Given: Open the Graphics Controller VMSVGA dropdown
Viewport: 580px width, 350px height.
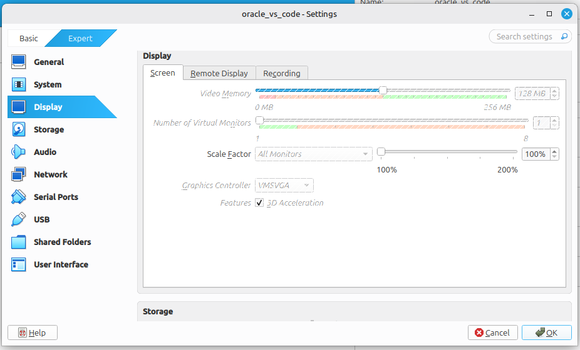Looking at the screenshot, I should click(x=284, y=186).
